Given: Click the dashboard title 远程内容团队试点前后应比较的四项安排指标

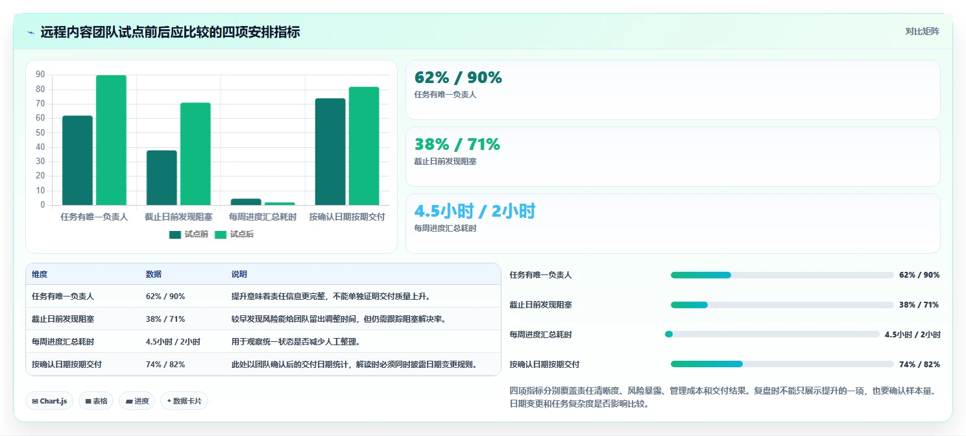Looking at the screenshot, I should pos(170,32).
